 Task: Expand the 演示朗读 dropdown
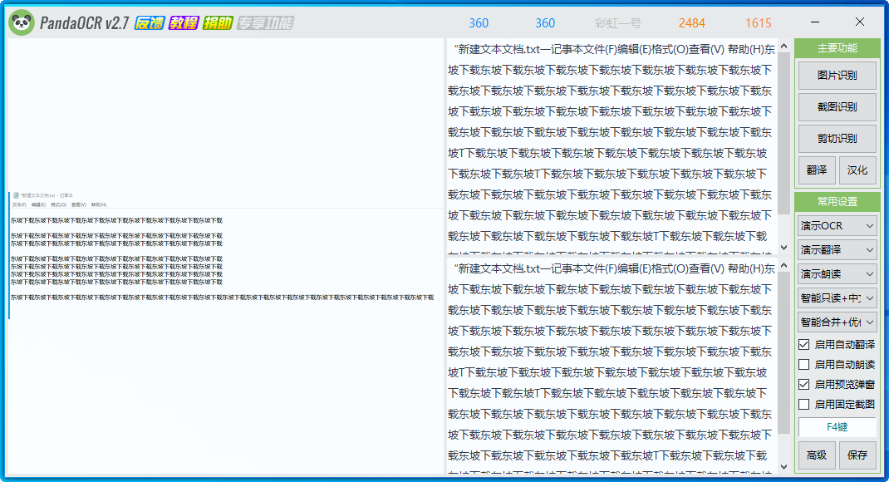click(x=837, y=273)
